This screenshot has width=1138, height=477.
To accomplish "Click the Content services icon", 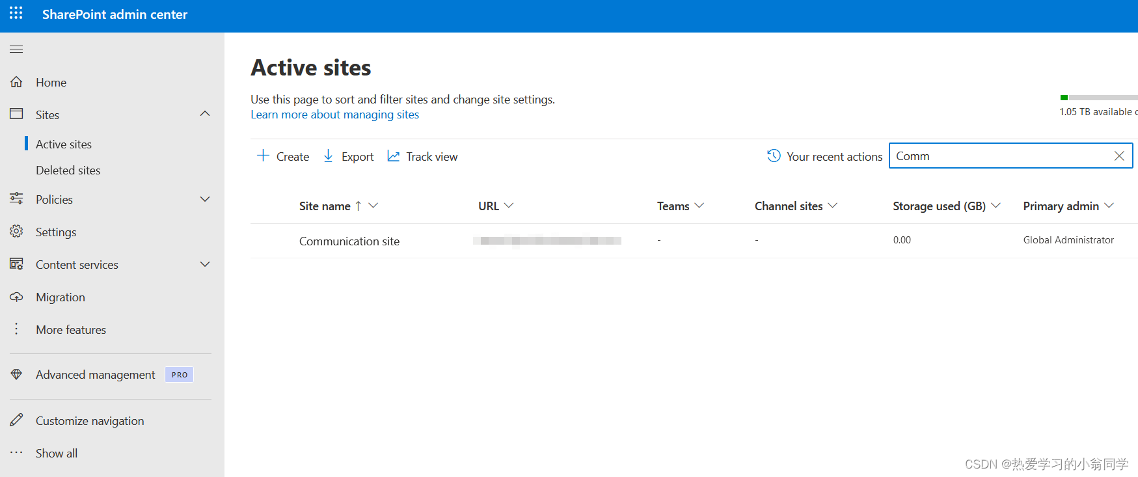I will coord(16,264).
